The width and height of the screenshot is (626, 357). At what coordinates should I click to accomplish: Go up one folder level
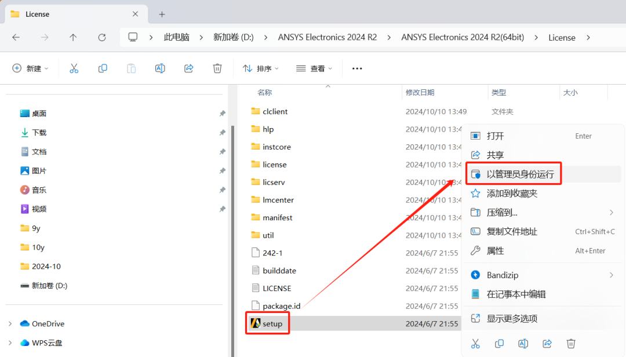tap(73, 38)
